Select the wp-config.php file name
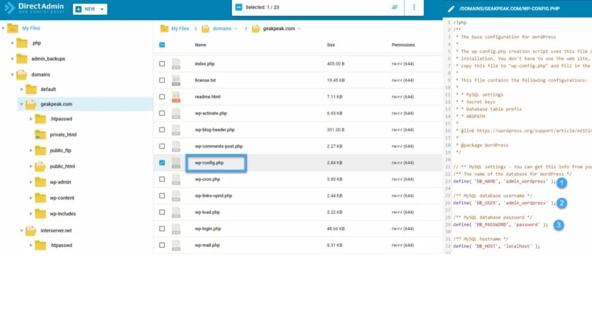 pyautogui.click(x=209, y=163)
